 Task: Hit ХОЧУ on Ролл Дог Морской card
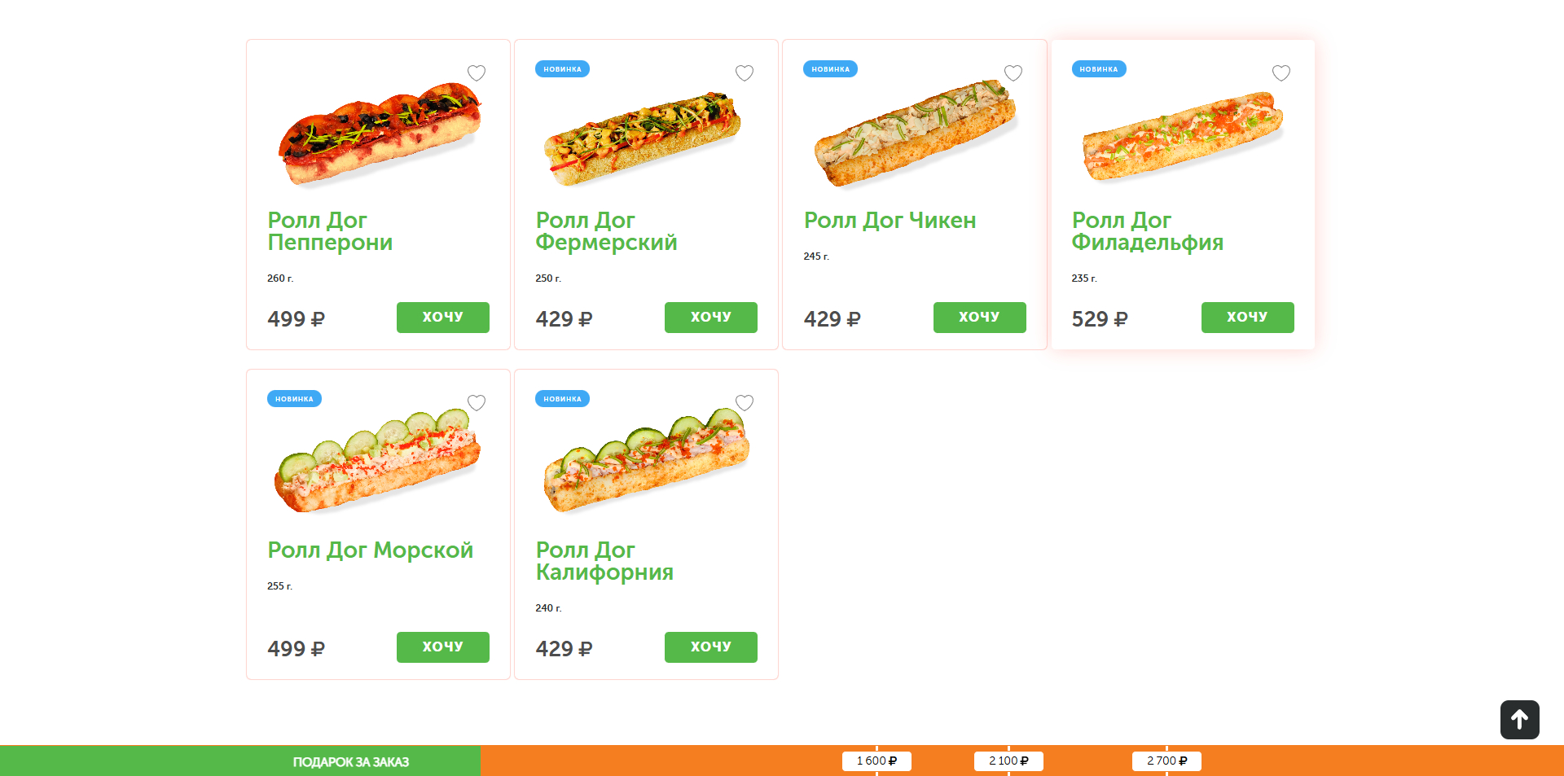tap(442, 647)
